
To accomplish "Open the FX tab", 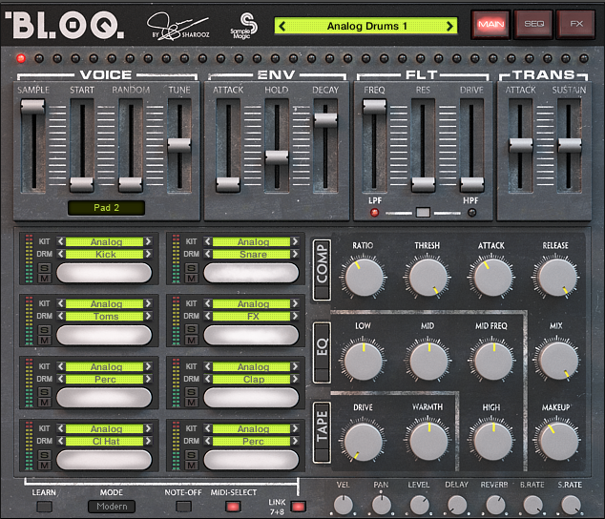I will 576,24.
